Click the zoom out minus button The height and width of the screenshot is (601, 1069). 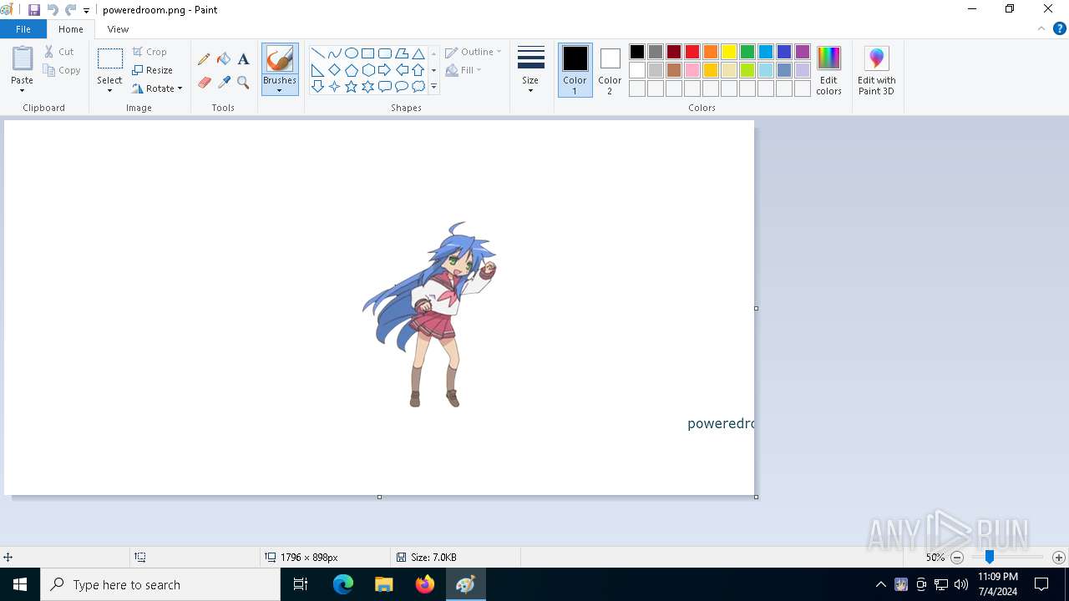click(958, 558)
